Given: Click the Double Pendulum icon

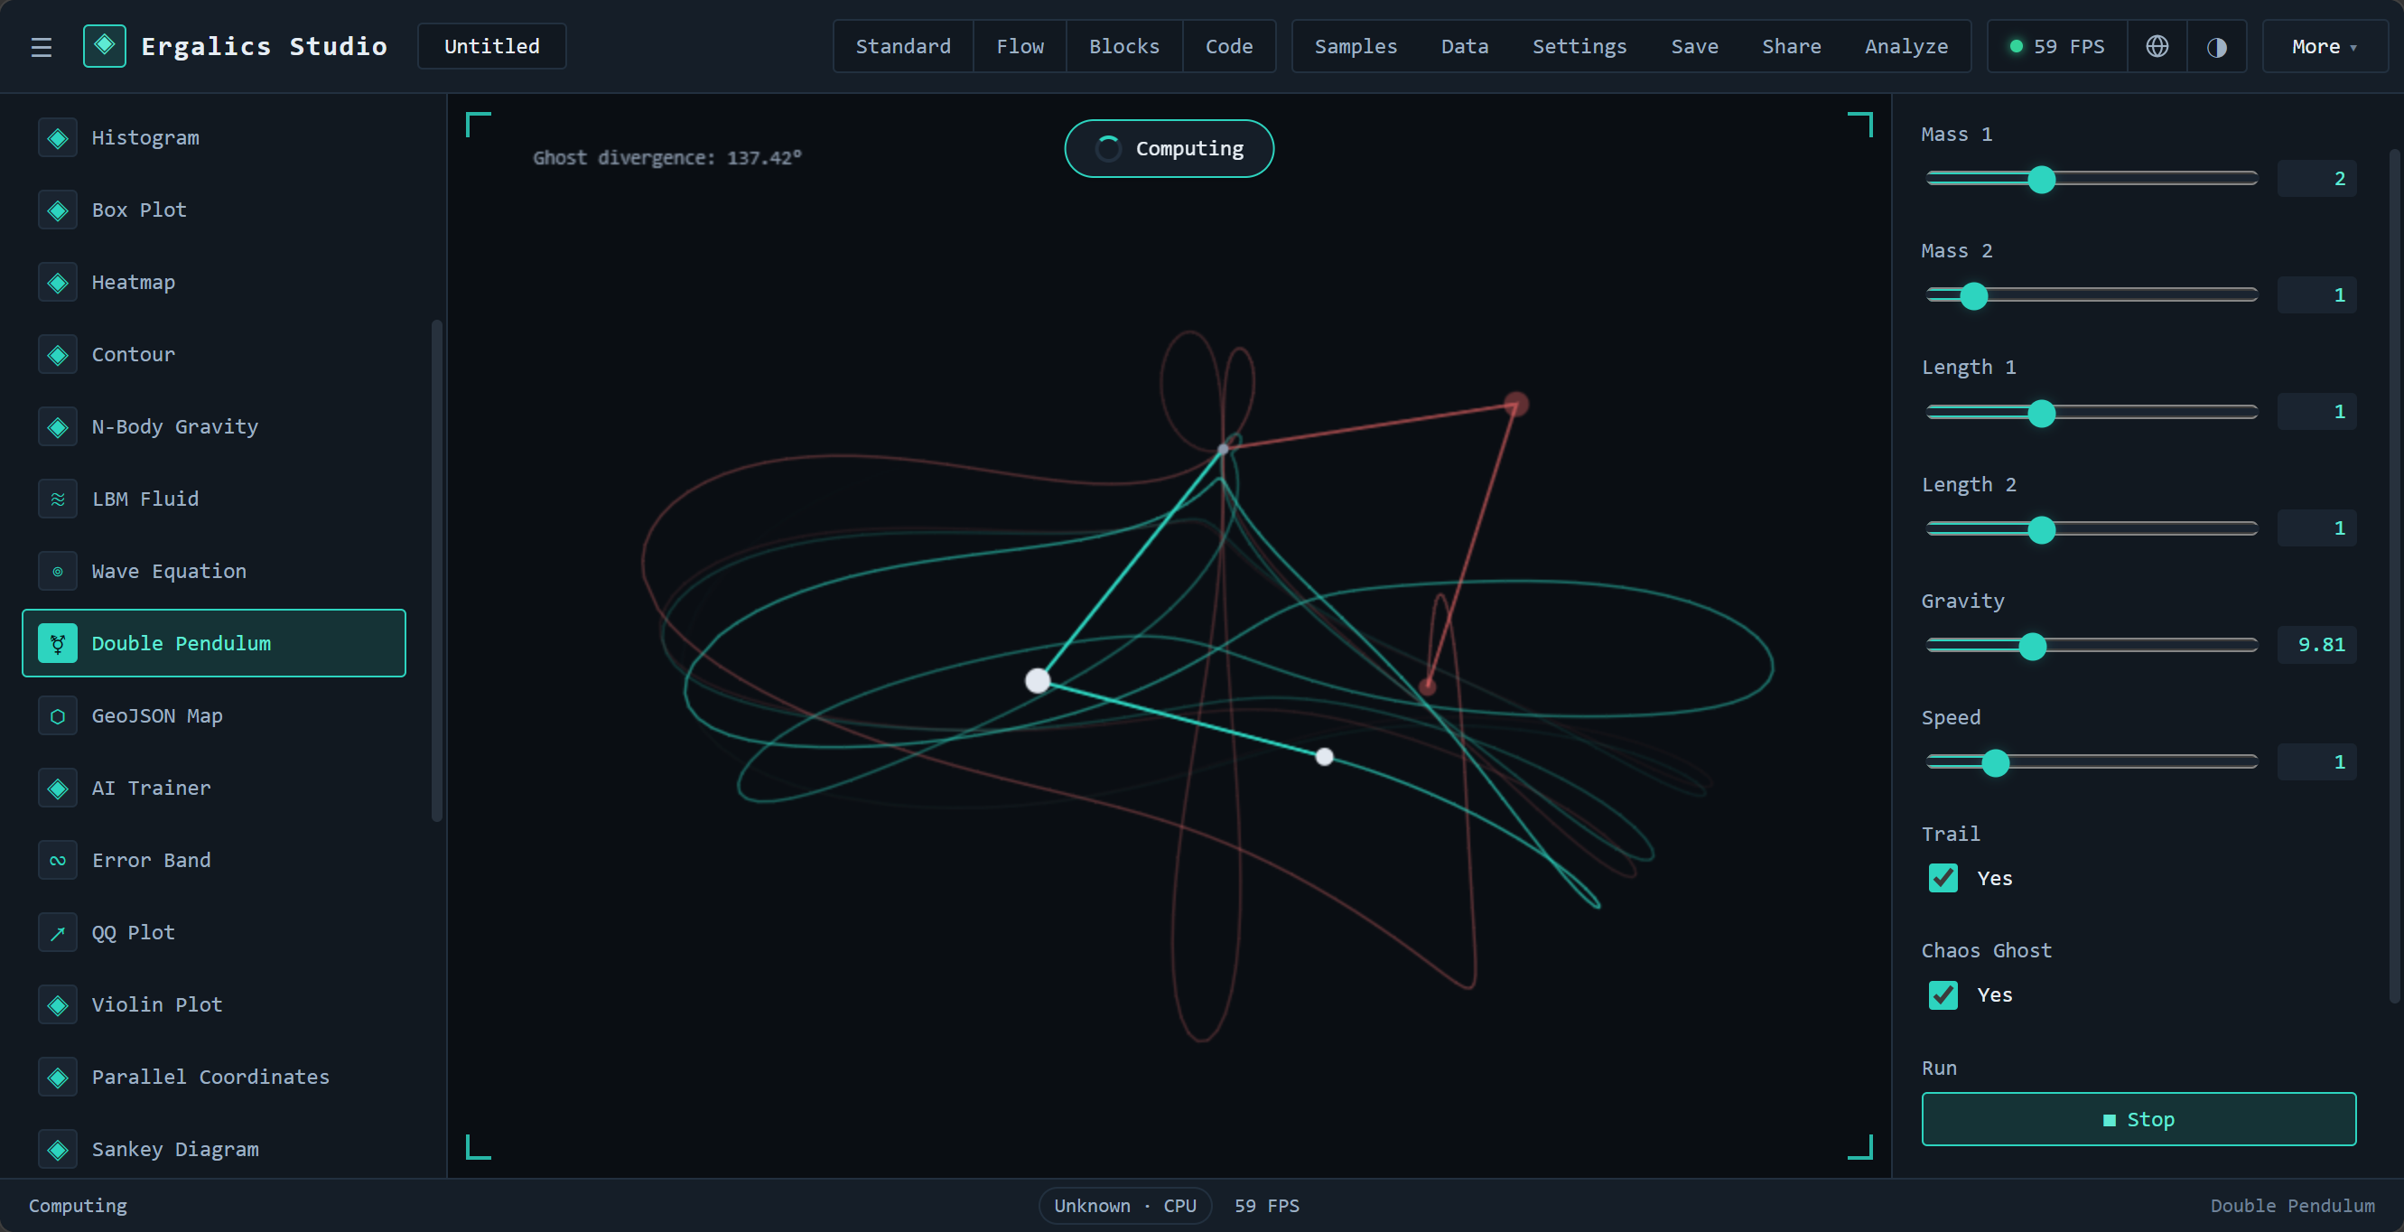Looking at the screenshot, I should point(58,643).
